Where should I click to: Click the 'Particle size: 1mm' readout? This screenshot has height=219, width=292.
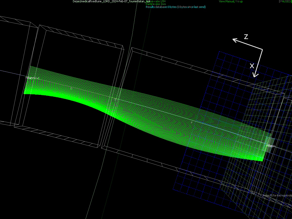(156, 4)
